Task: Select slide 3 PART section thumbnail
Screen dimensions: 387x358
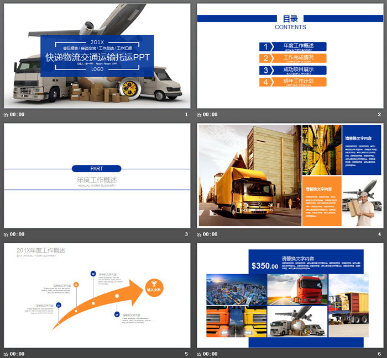Action: click(x=97, y=175)
